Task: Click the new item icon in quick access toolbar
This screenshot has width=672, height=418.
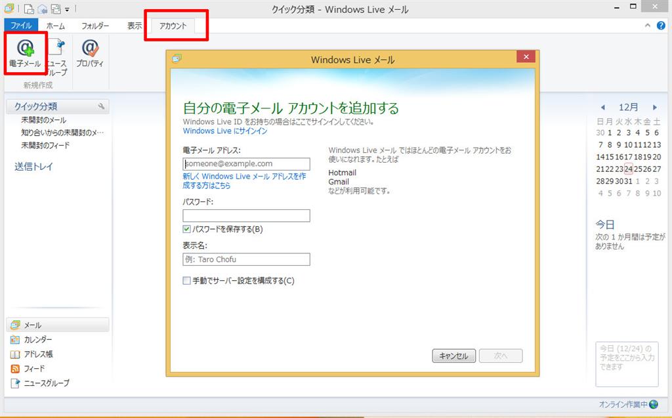Action: coord(29,9)
